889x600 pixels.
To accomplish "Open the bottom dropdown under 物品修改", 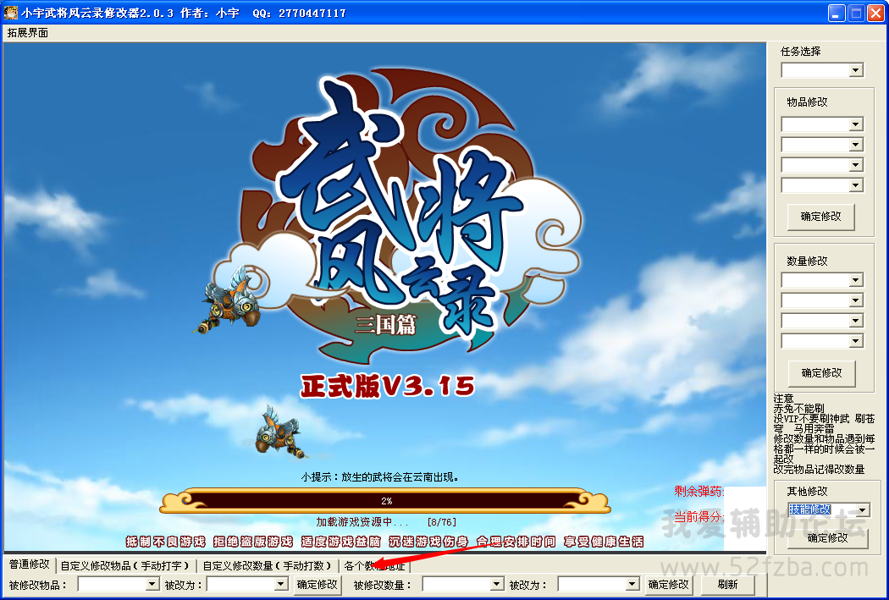I will click(x=856, y=185).
